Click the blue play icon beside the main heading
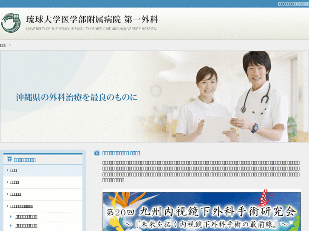The image size is (309, 231). pos(97,153)
